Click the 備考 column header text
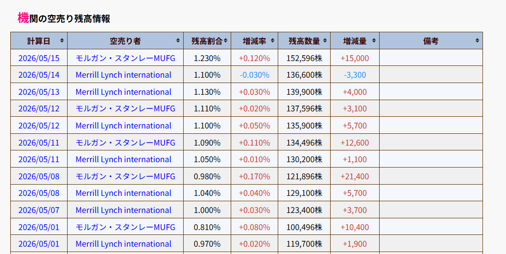This screenshot has width=506, height=254. [431, 41]
